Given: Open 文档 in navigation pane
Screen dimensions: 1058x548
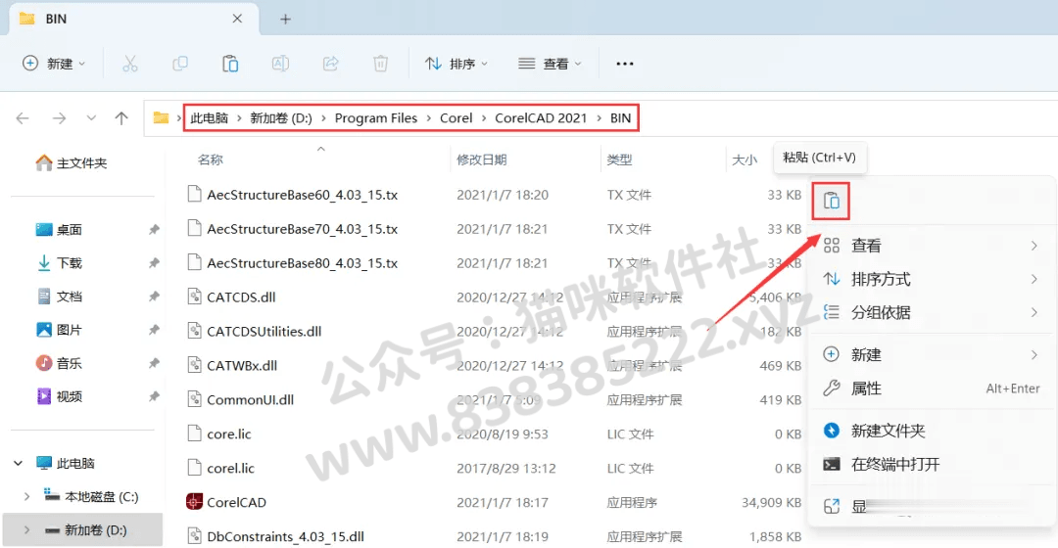Looking at the screenshot, I should pyautogui.click(x=60, y=297).
